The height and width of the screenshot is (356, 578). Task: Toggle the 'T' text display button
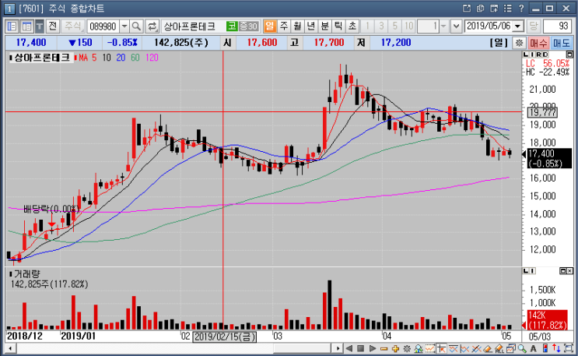click(x=40, y=26)
